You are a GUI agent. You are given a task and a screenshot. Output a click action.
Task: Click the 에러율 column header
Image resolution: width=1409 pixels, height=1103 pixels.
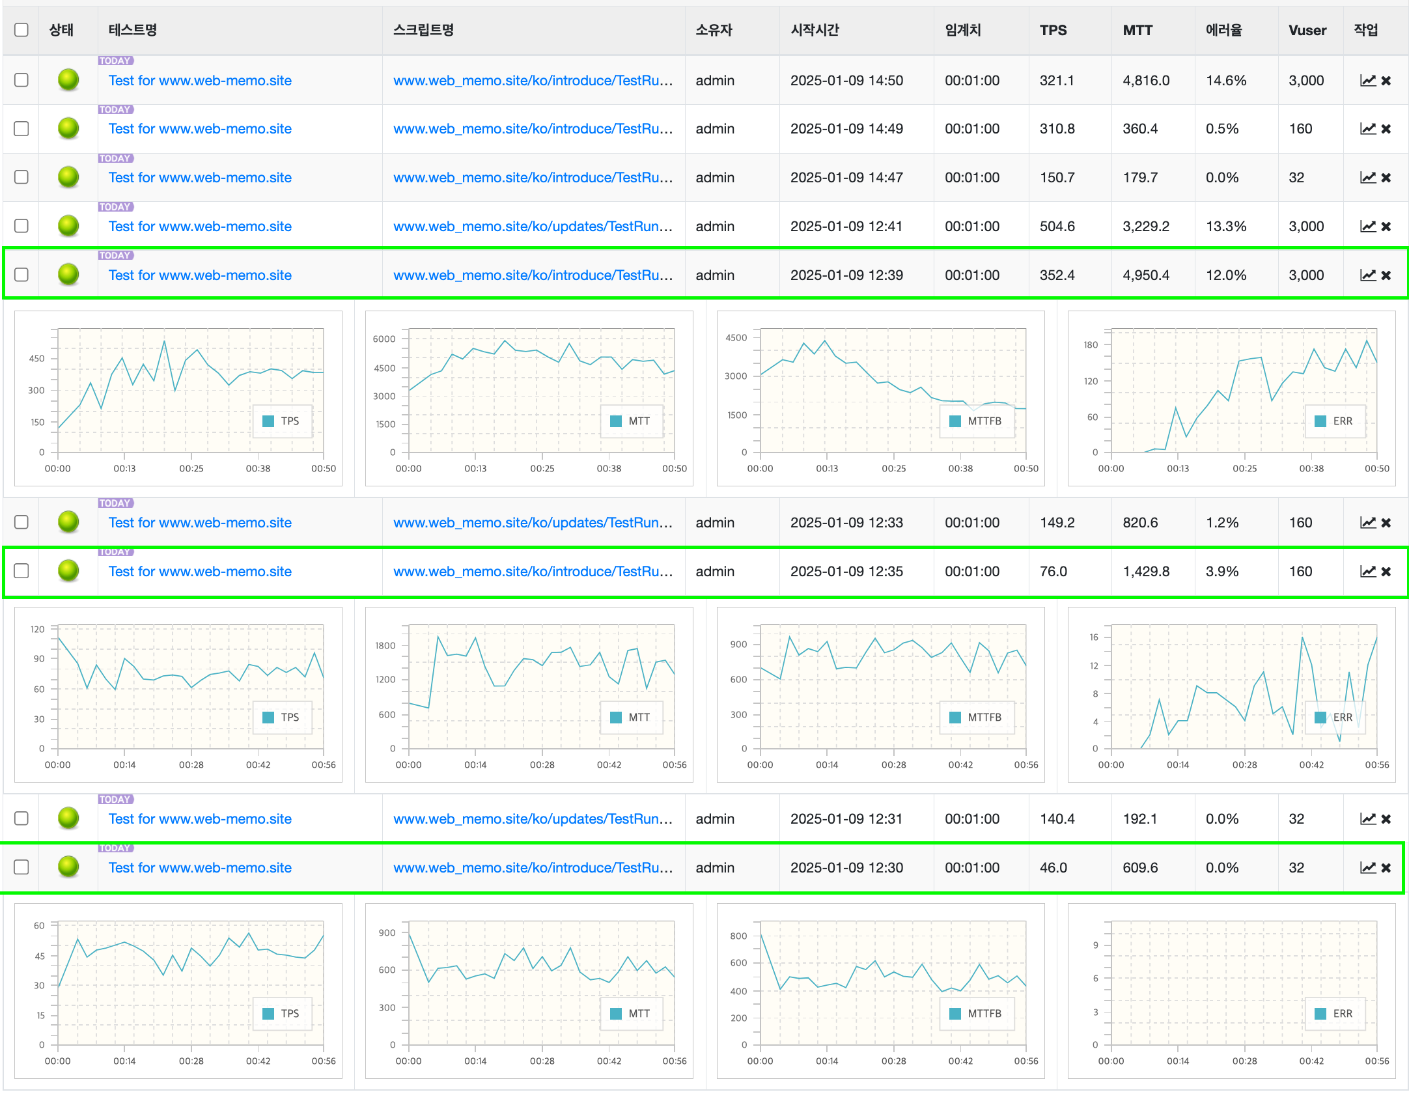(x=1223, y=30)
